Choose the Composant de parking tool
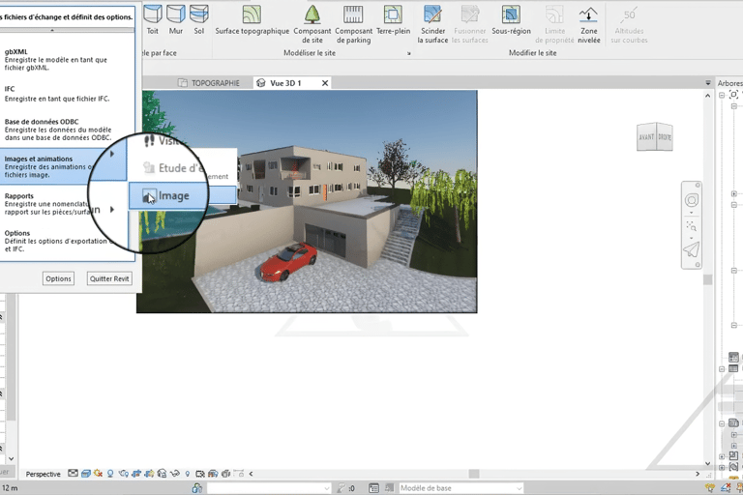The image size is (743, 495). pyautogui.click(x=353, y=23)
